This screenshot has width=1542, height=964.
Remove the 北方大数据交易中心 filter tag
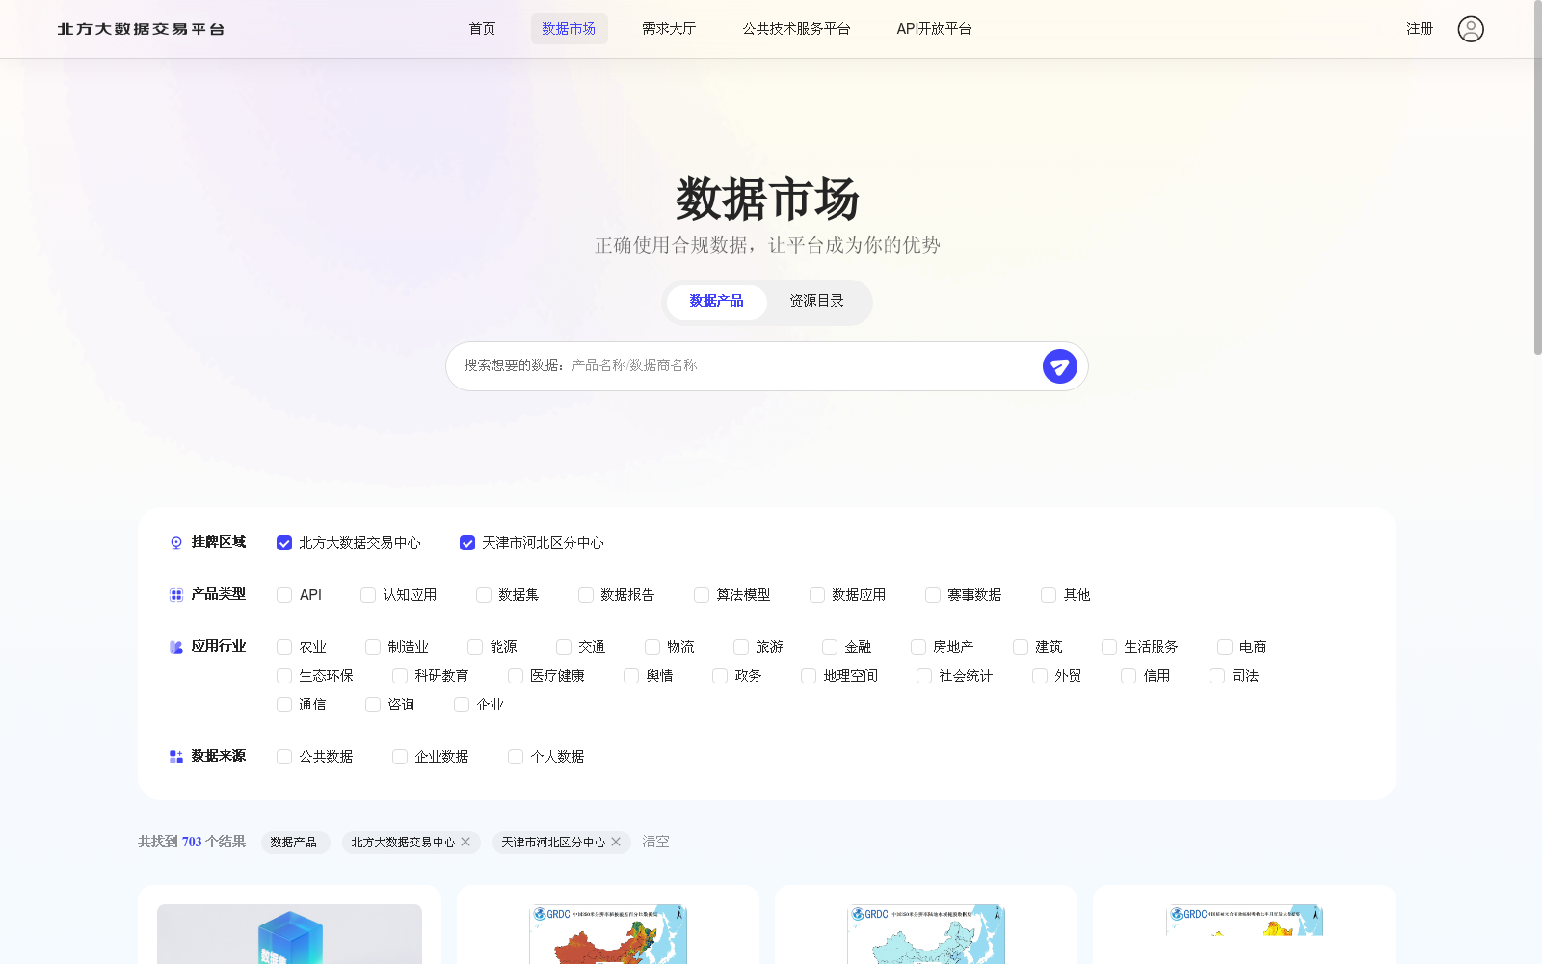(x=466, y=842)
